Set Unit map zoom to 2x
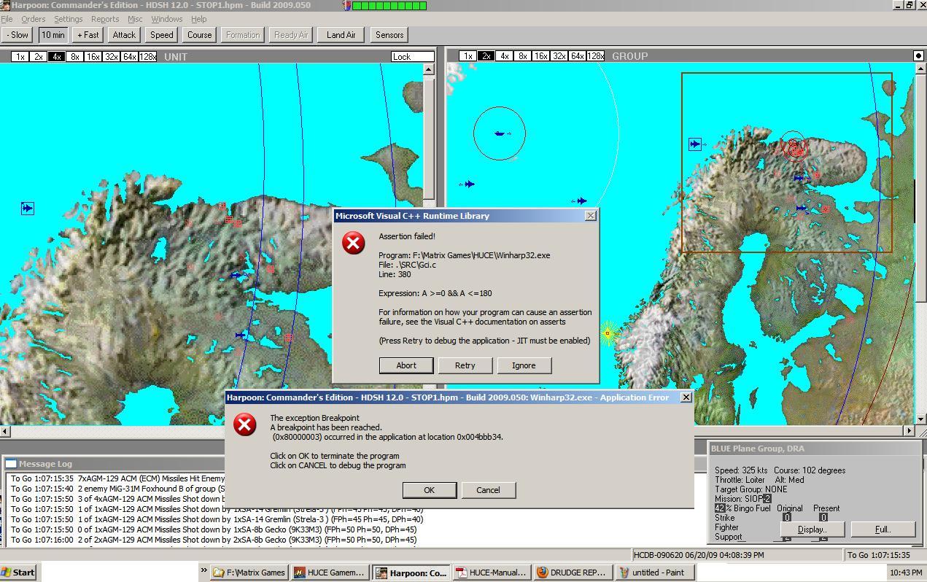This screenshot has height=582, width=927. 38,56
